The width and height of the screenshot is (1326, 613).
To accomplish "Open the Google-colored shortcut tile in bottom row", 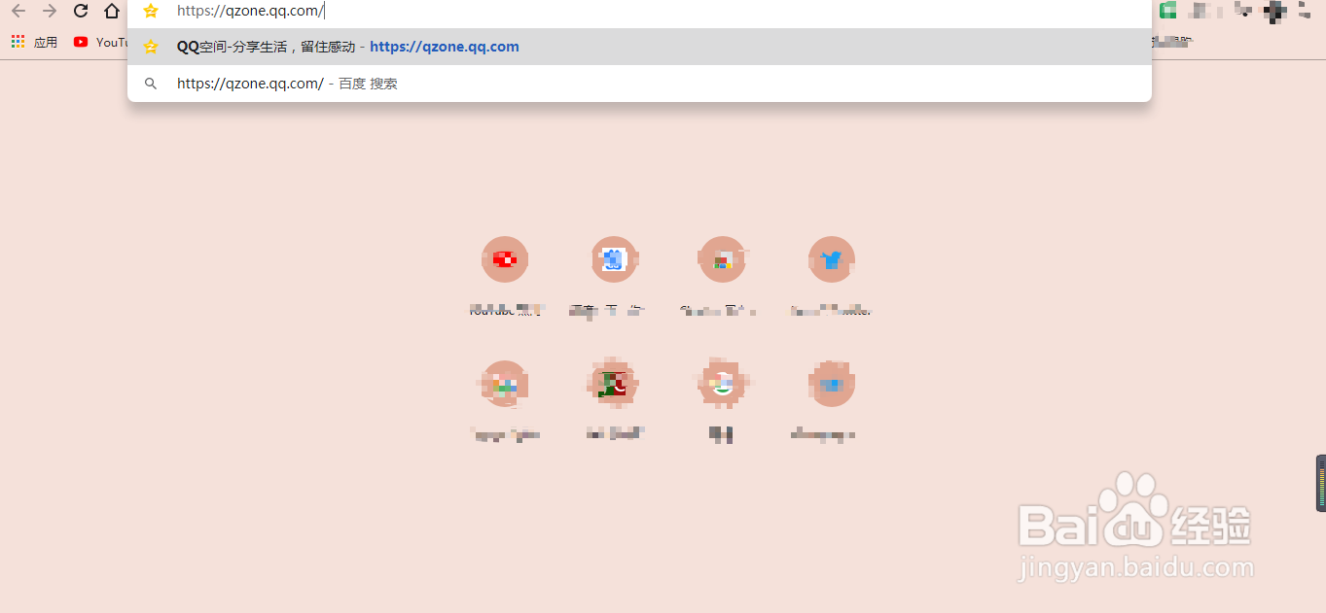I will pyautogui.click(x=723, y=400).
